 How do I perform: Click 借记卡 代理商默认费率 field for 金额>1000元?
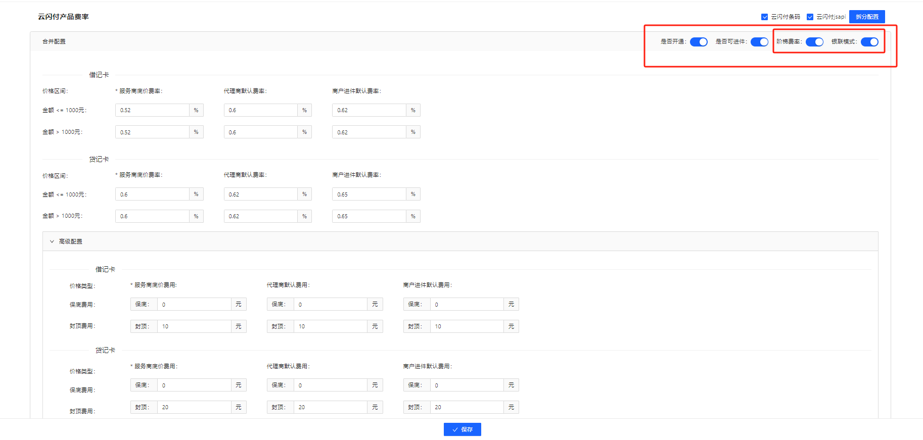260,132
